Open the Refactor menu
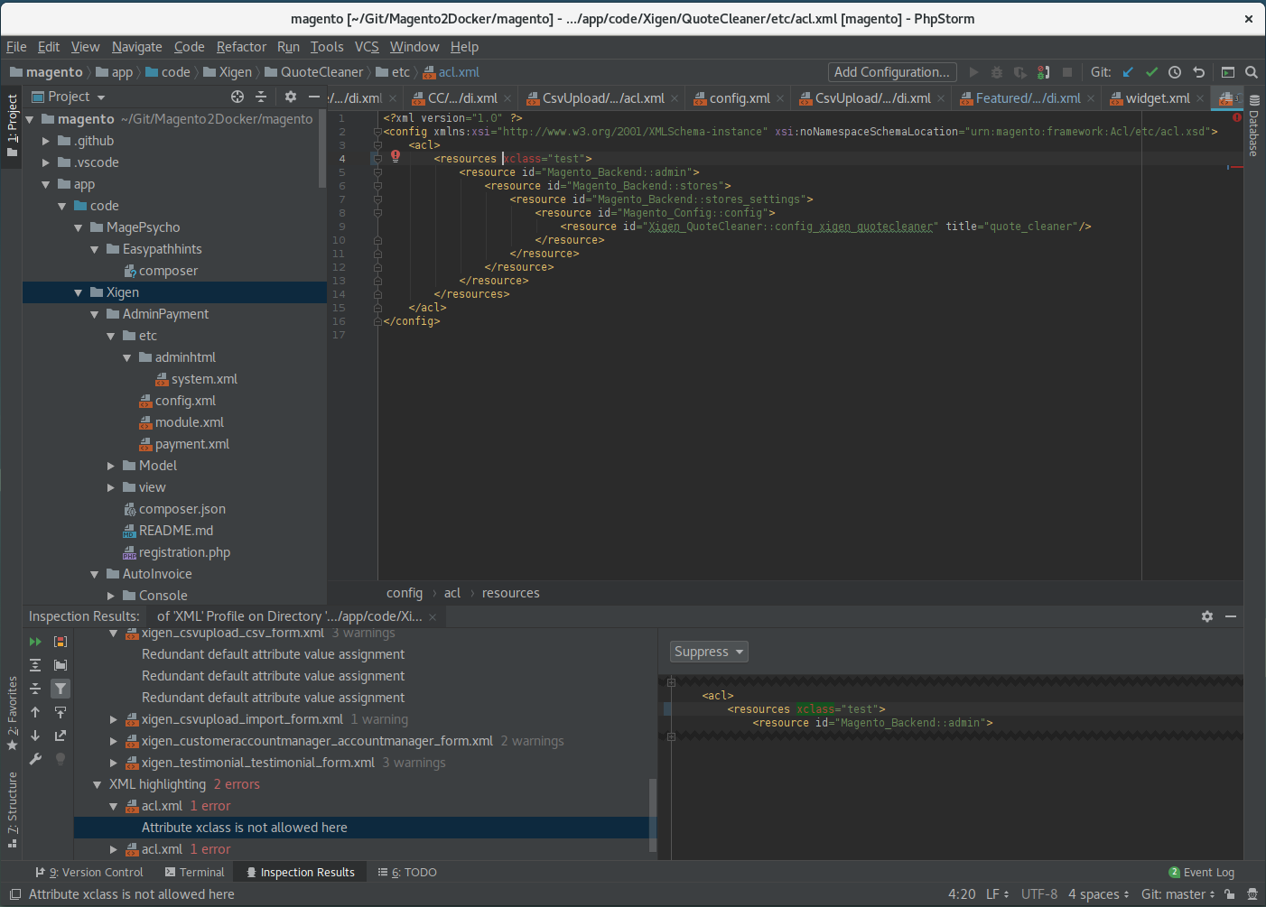Viewport: 1266px width, 907px height. tap(241, 47)
